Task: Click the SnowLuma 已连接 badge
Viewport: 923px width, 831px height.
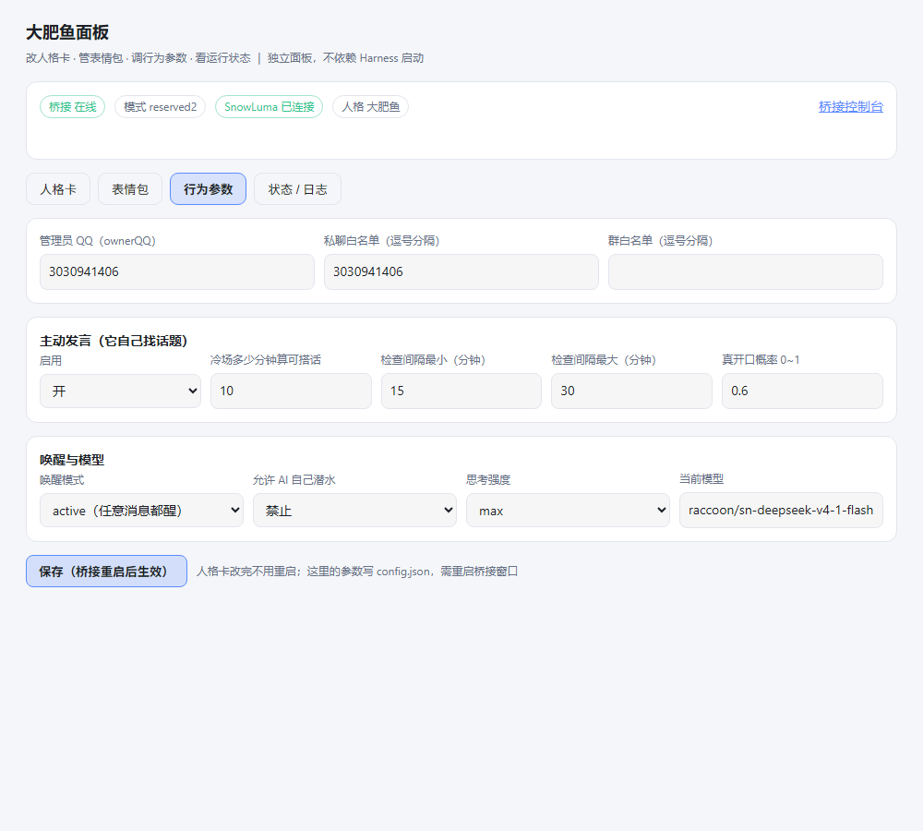Action: point(269,106)
